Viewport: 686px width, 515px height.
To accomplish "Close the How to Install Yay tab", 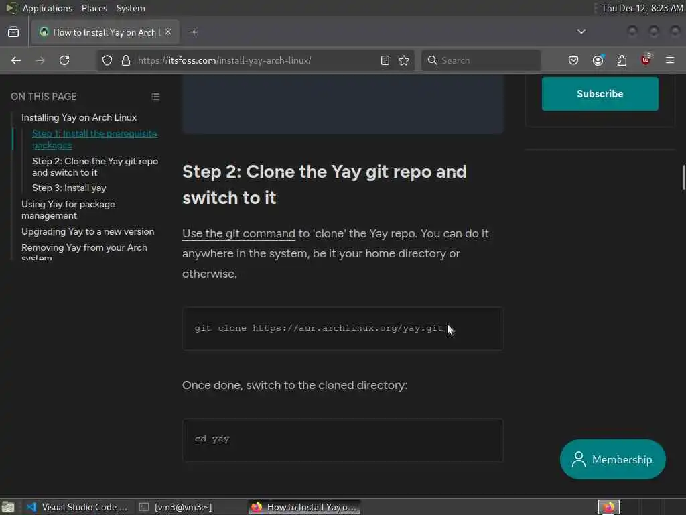I will (168, 32).
